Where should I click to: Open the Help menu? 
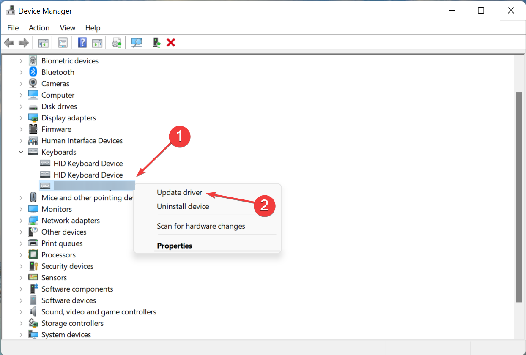93,28
